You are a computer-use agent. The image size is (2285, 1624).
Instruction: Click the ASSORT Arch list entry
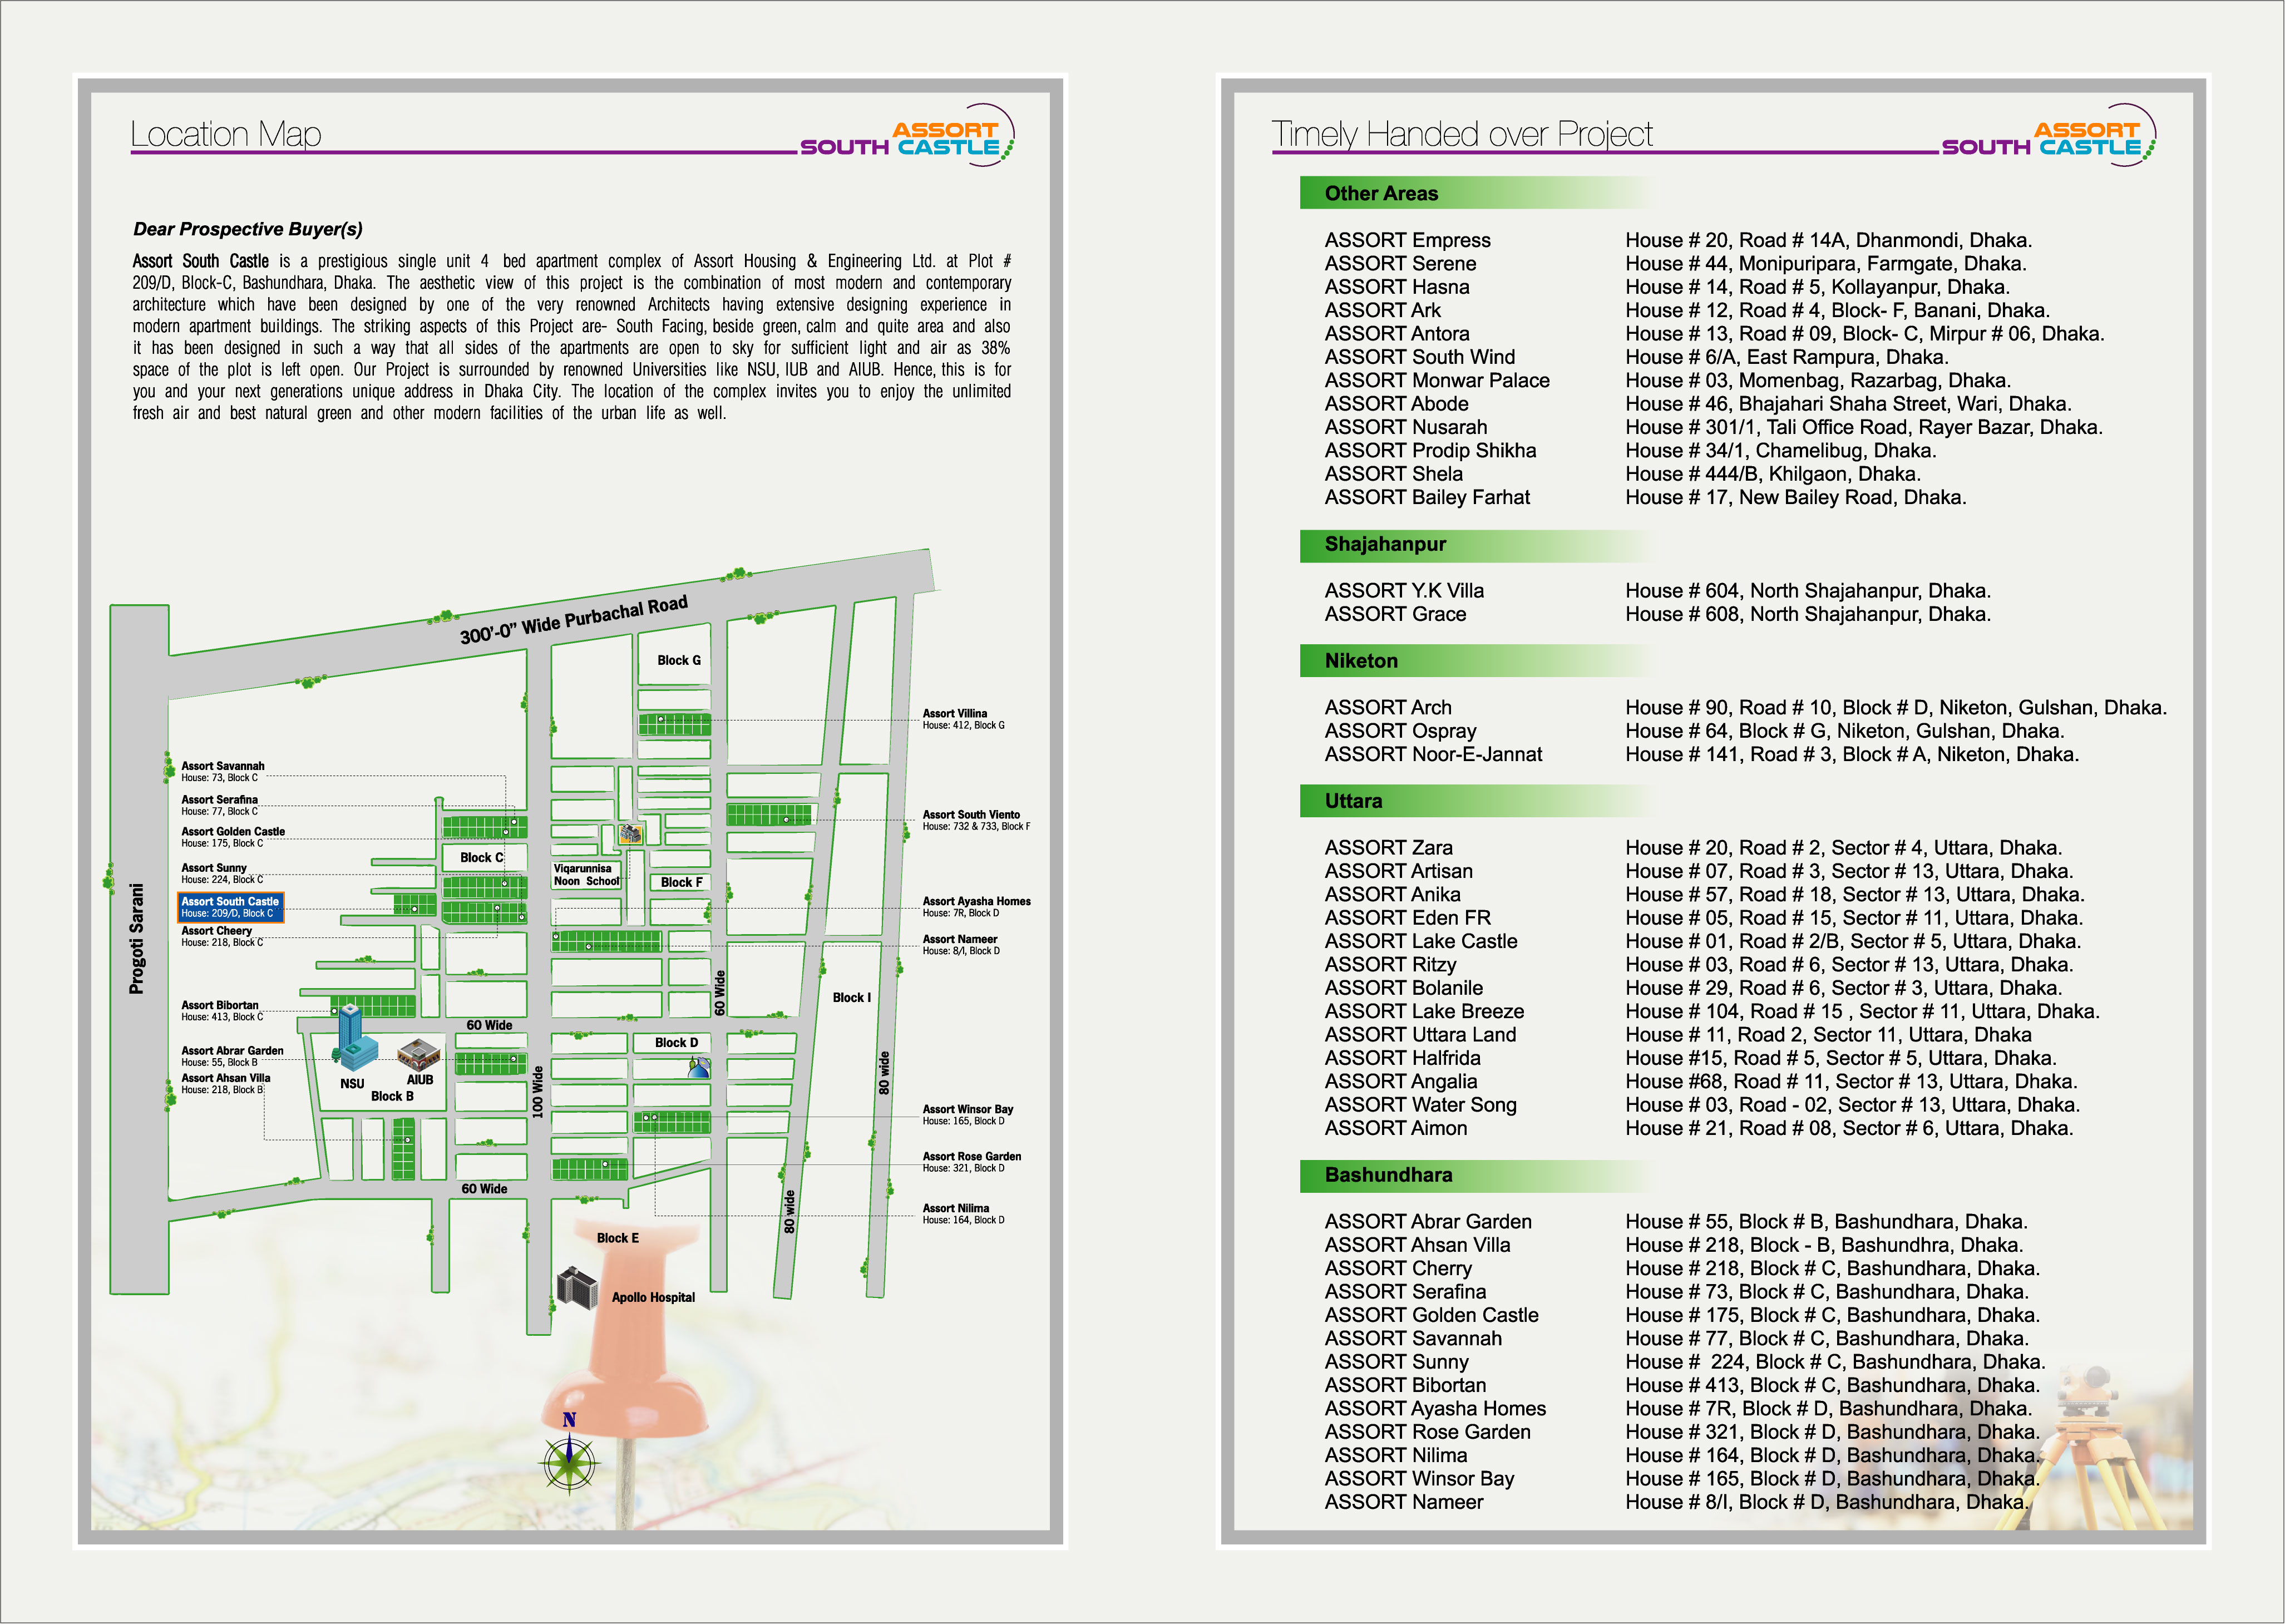point(1388,708)
